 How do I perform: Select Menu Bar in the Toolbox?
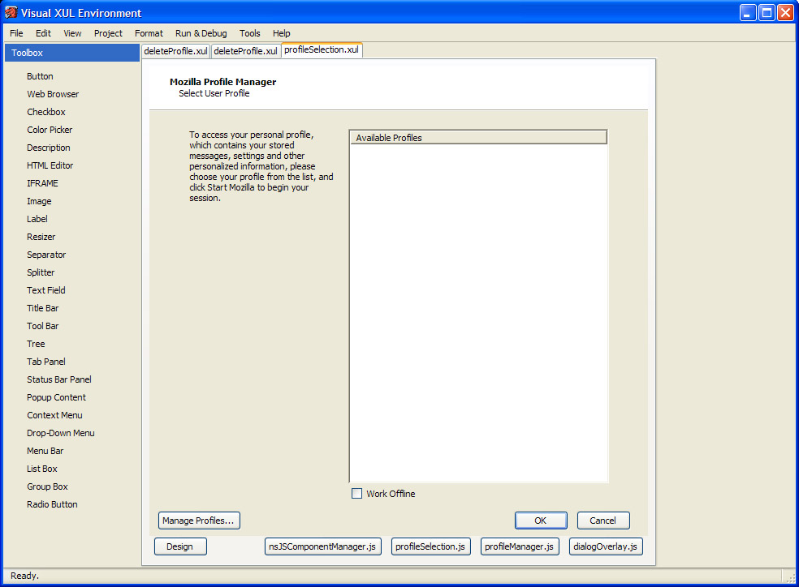click(x=45, y=451)
